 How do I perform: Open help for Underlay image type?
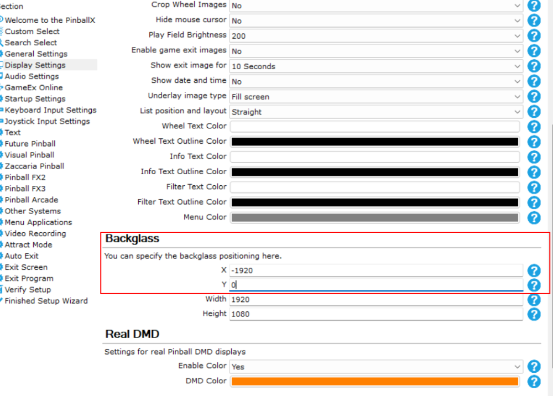(534, 97)
